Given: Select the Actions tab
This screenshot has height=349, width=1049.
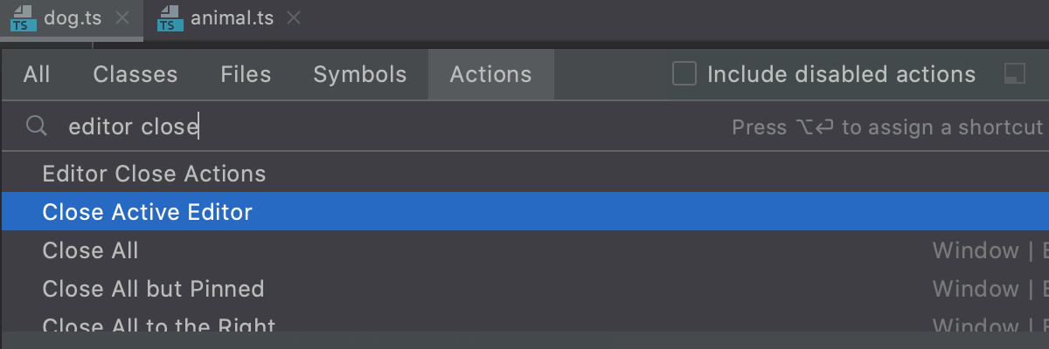Looking at the screenshot, I should tap(490, 74).
